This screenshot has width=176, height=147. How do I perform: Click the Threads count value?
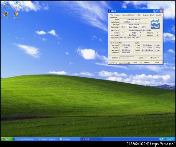(x=158, y=58)
